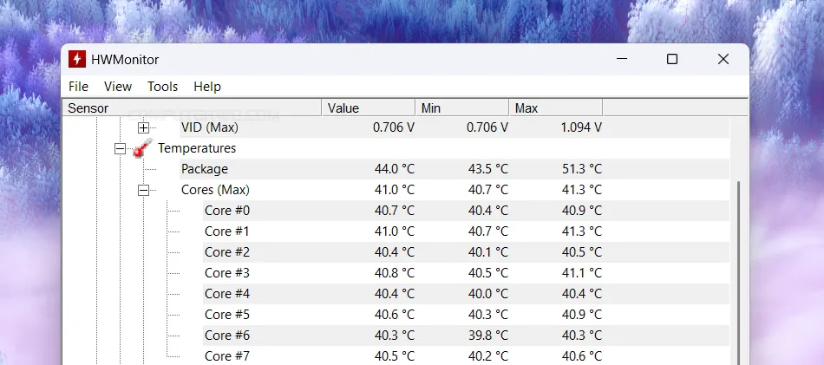Viewport: 824px width, 365px height.
Task: Click Core #0 current value 40.7 °C
Action: [x=394, y=211]
